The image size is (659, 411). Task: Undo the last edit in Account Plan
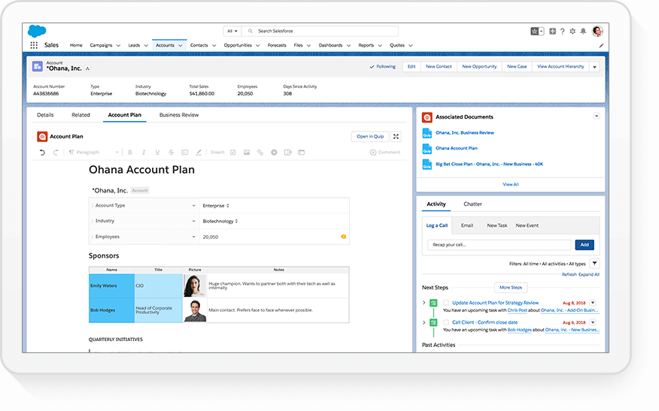(x=42, y=153)
